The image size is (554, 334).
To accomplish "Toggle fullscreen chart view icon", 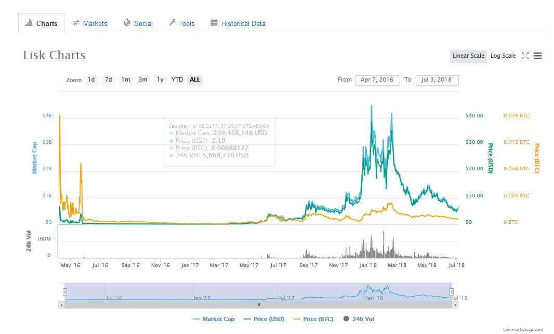I will 525,56.
